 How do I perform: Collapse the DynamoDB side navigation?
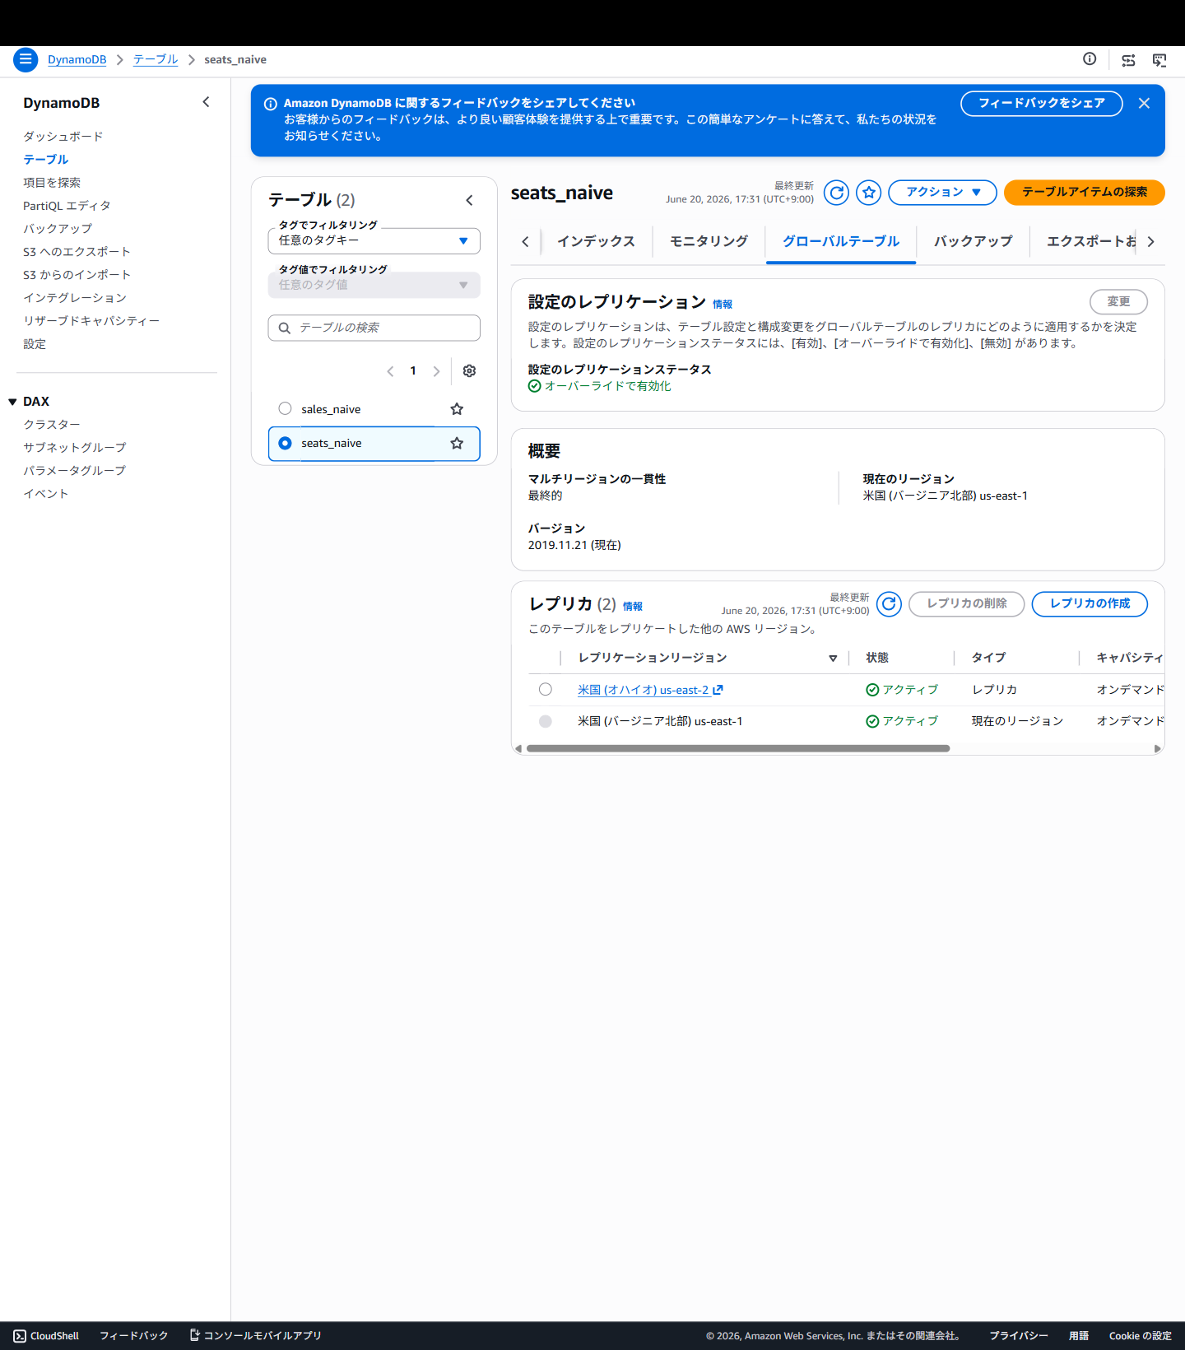coord(206,102)
